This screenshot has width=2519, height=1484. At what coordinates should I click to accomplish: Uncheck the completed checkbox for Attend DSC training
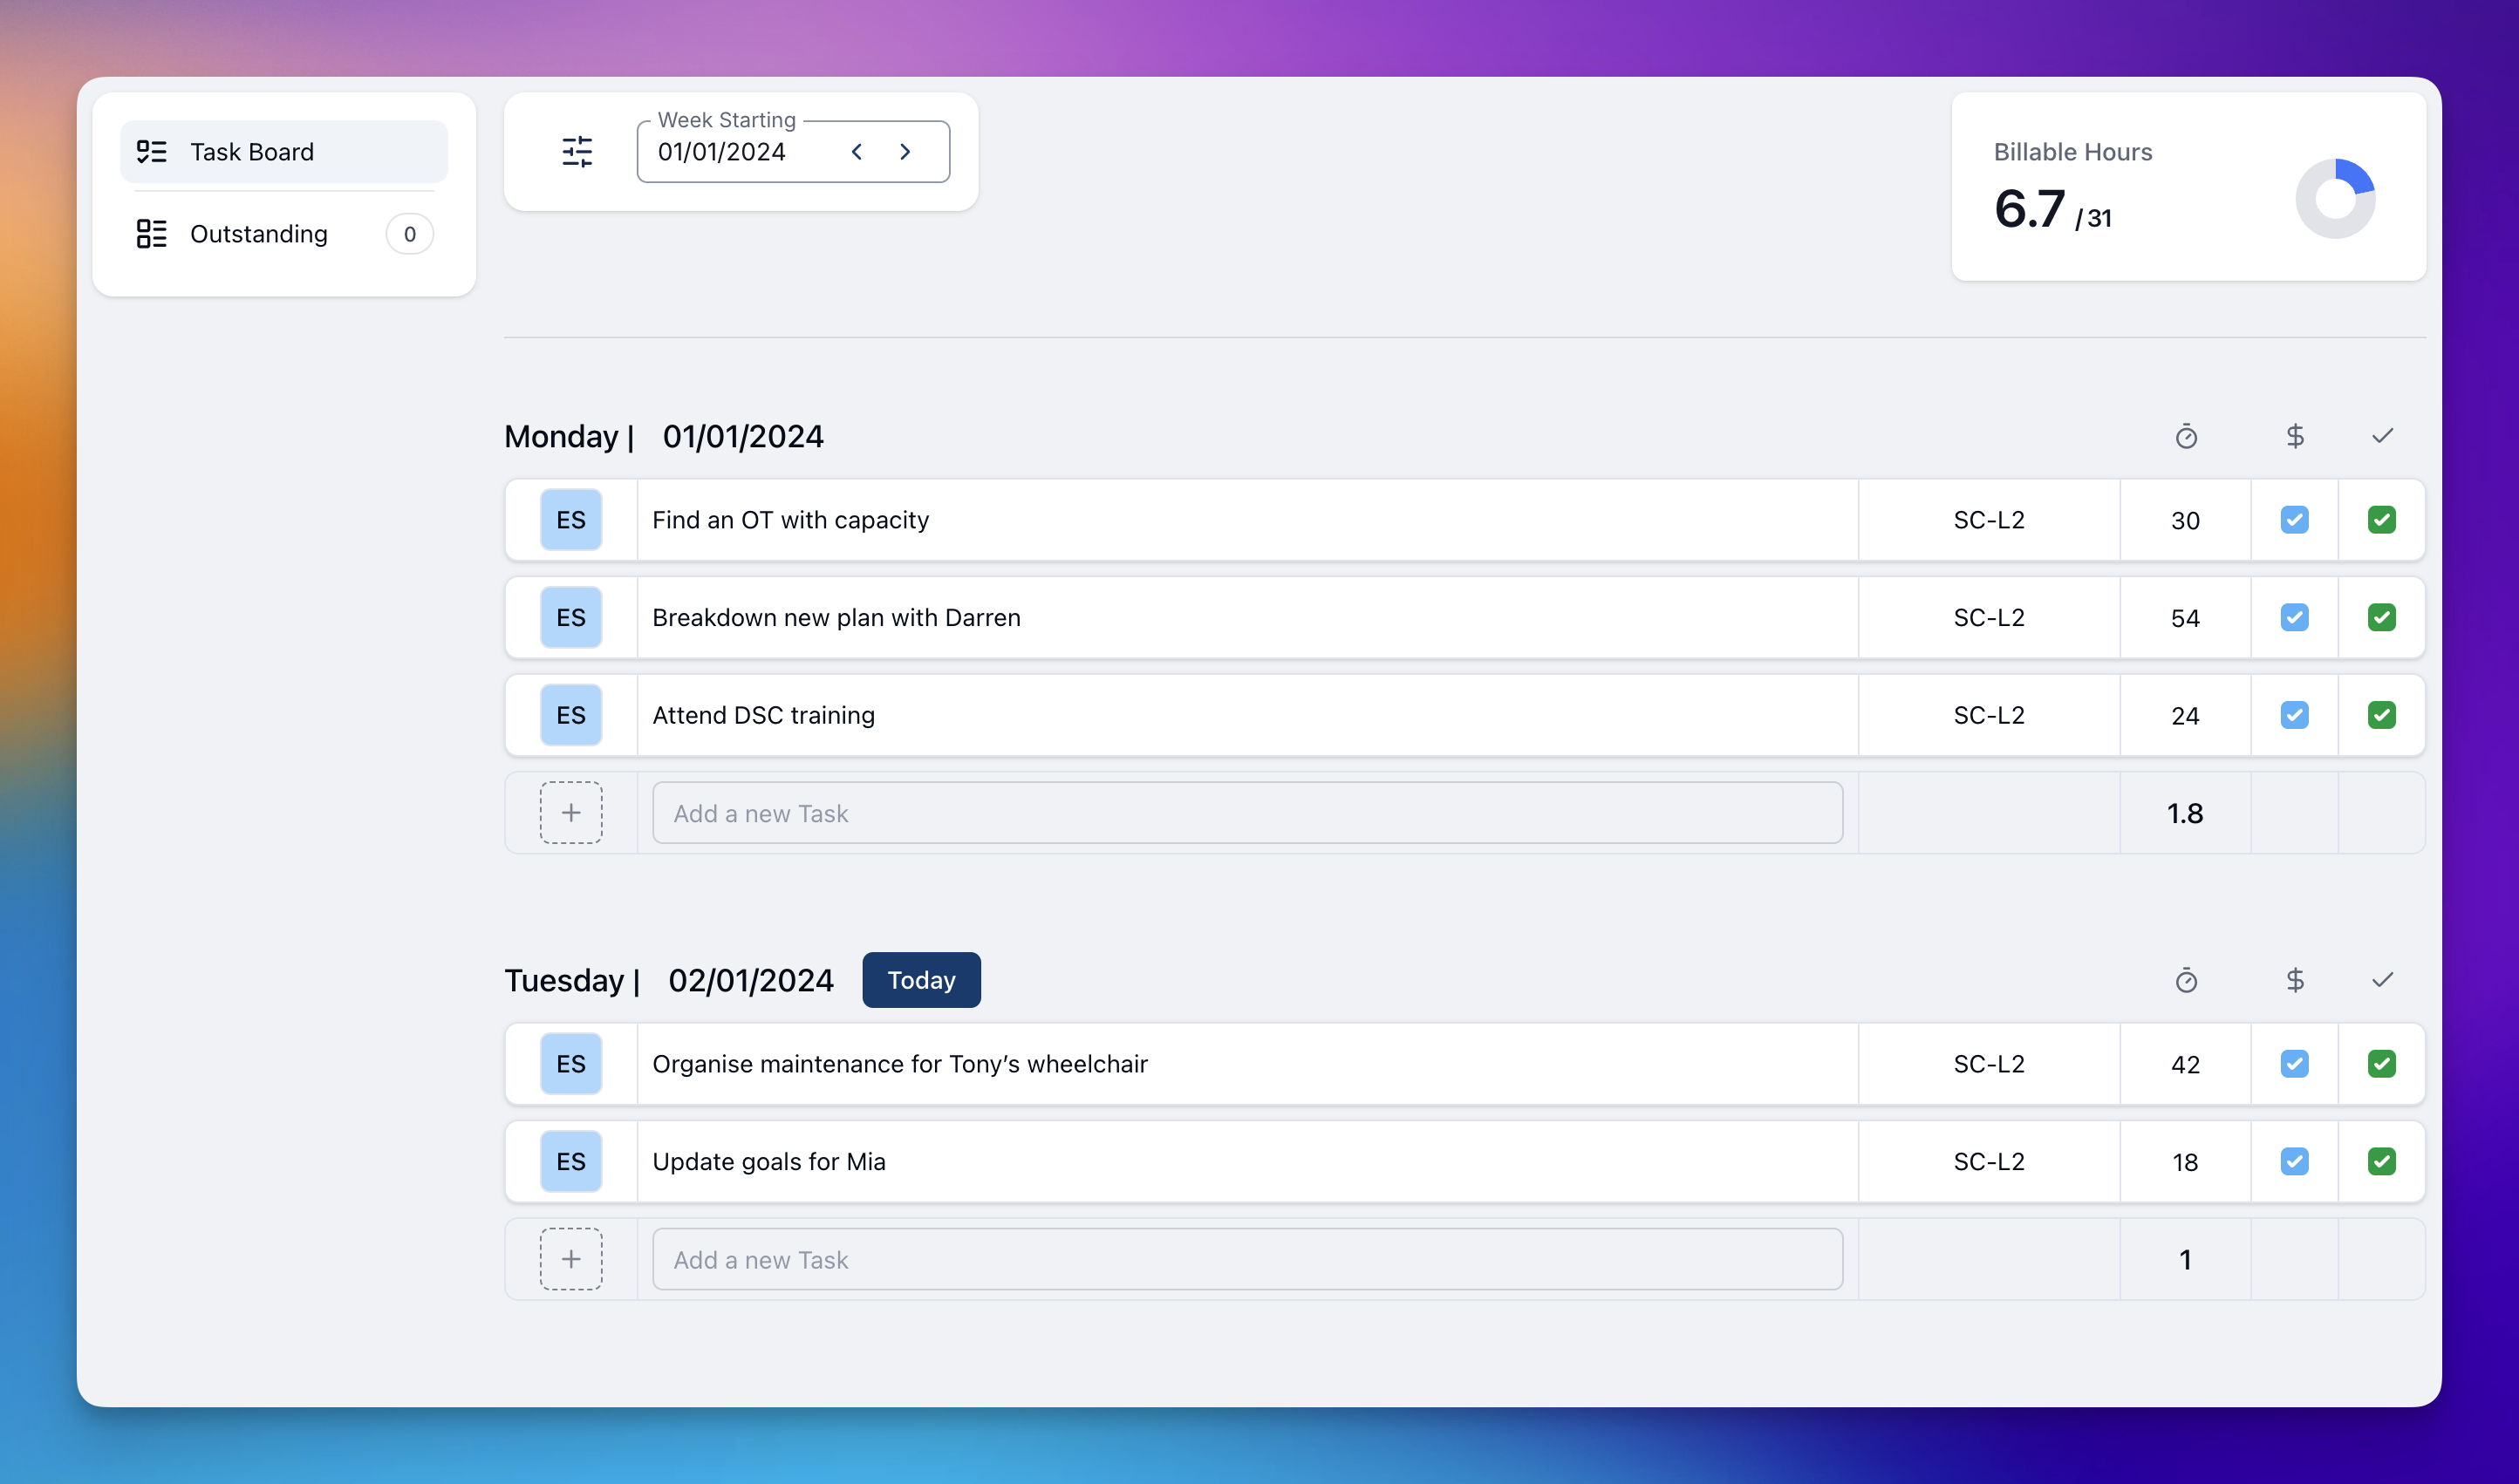pyautogui.click(x=2382, y=714)
